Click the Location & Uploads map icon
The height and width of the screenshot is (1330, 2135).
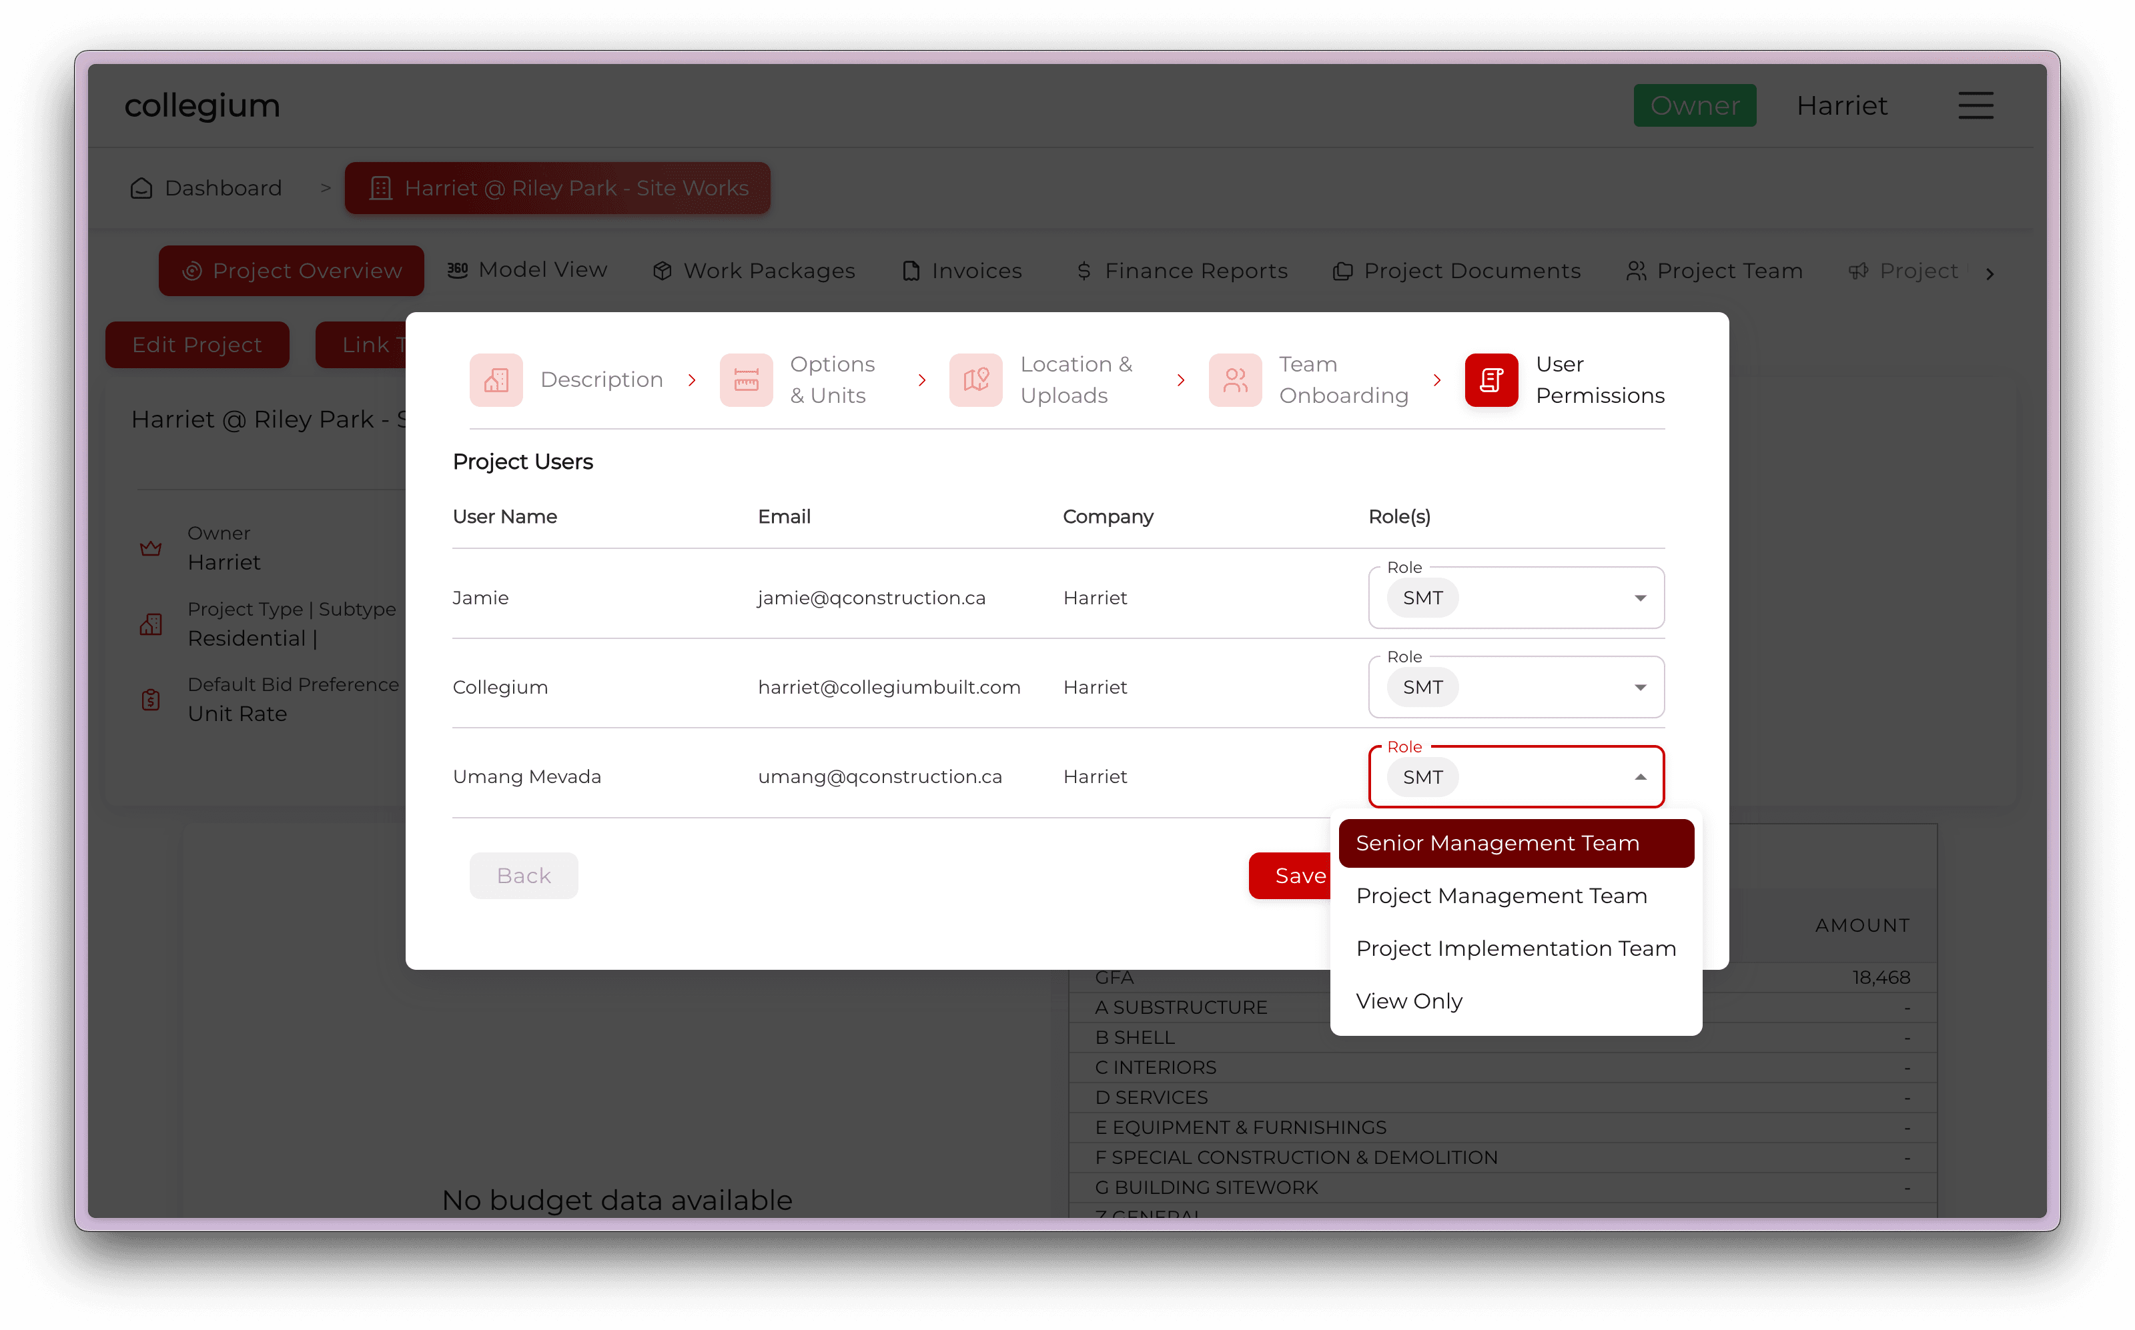975,380
